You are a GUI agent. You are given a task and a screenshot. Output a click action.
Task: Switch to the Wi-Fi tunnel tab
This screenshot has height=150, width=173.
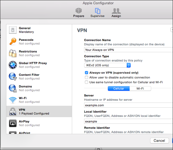(x=140, y=89)
